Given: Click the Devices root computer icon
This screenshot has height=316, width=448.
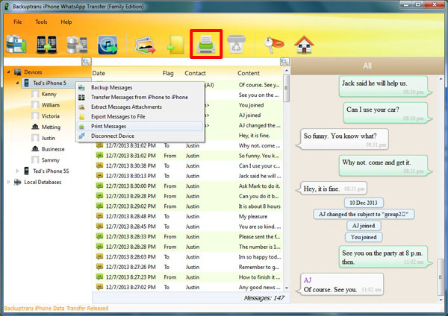Looking at the screenshot, I should (18, 72).
